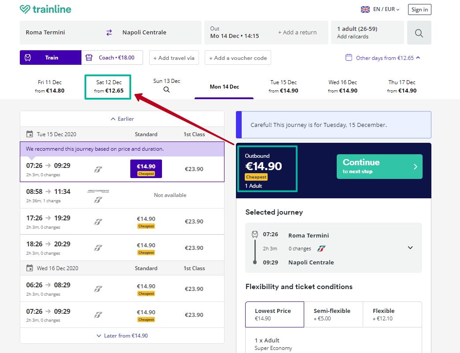Click calendar icon for Tue 15 Dec 2020
Image resolution: width=460 pixels, height=353 pixels.
pyautogui.click(x=29, y=134)
